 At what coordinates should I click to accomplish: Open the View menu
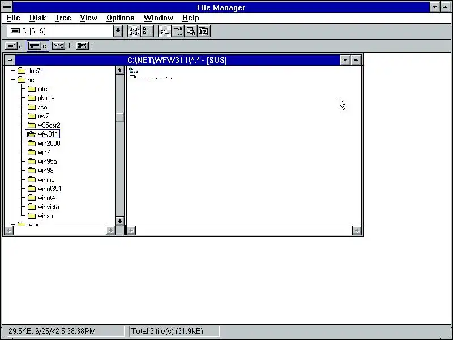(x=89, y=18)
